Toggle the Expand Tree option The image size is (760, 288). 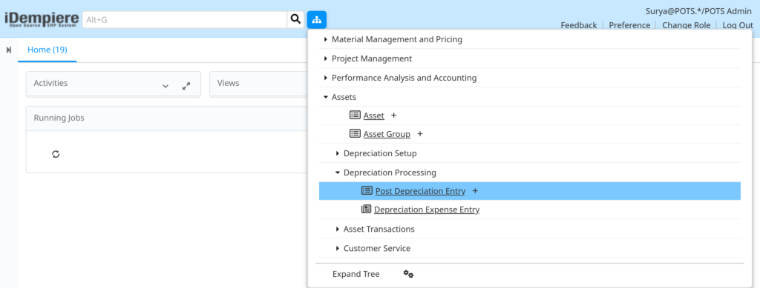pyautogui.click(x=356, y=274)
